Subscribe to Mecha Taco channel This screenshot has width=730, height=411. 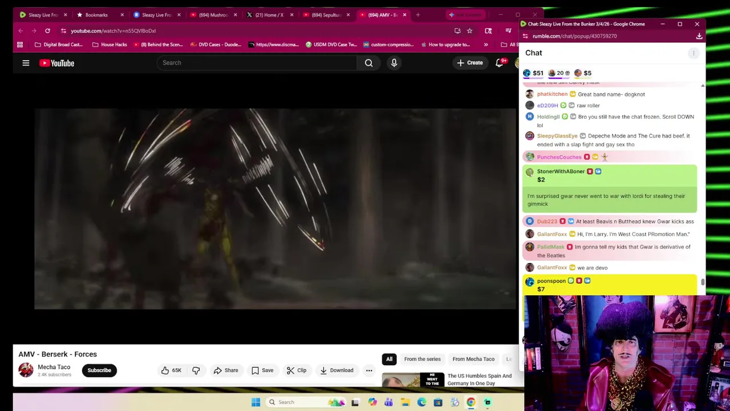[x=99, y=370]
